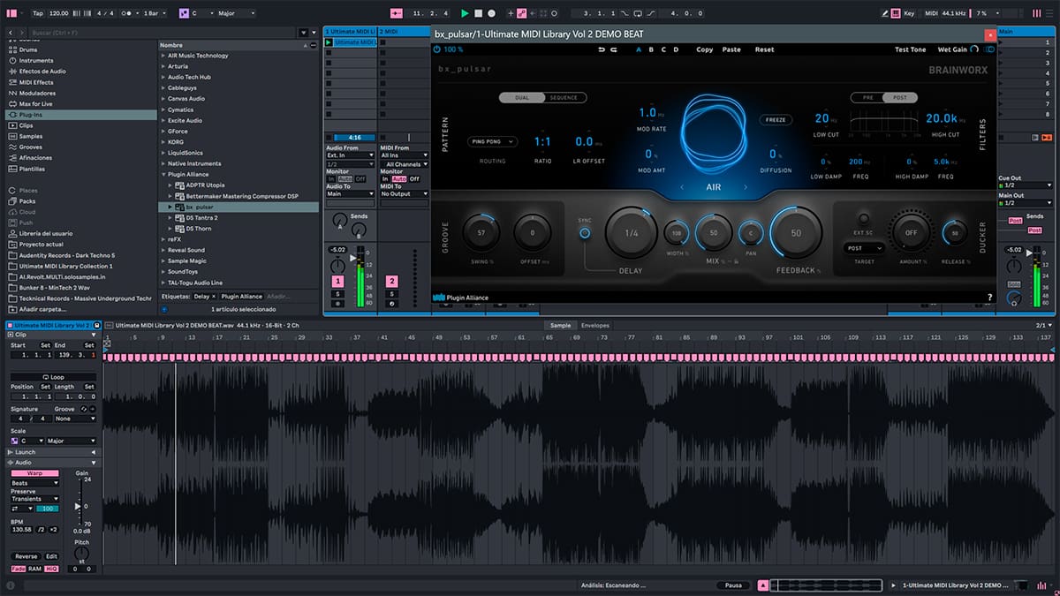Screen dimensions: 1060x596
Task: Click the Plugin Alliance logo in the plugin footer
Action: tap(461, 298)
